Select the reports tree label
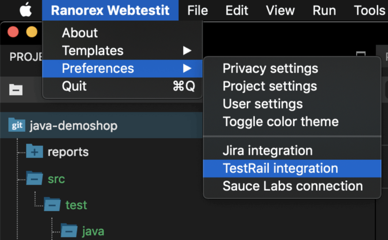This screenshot has width=388, height=240. pyautogui.click(x=68, y=152)
